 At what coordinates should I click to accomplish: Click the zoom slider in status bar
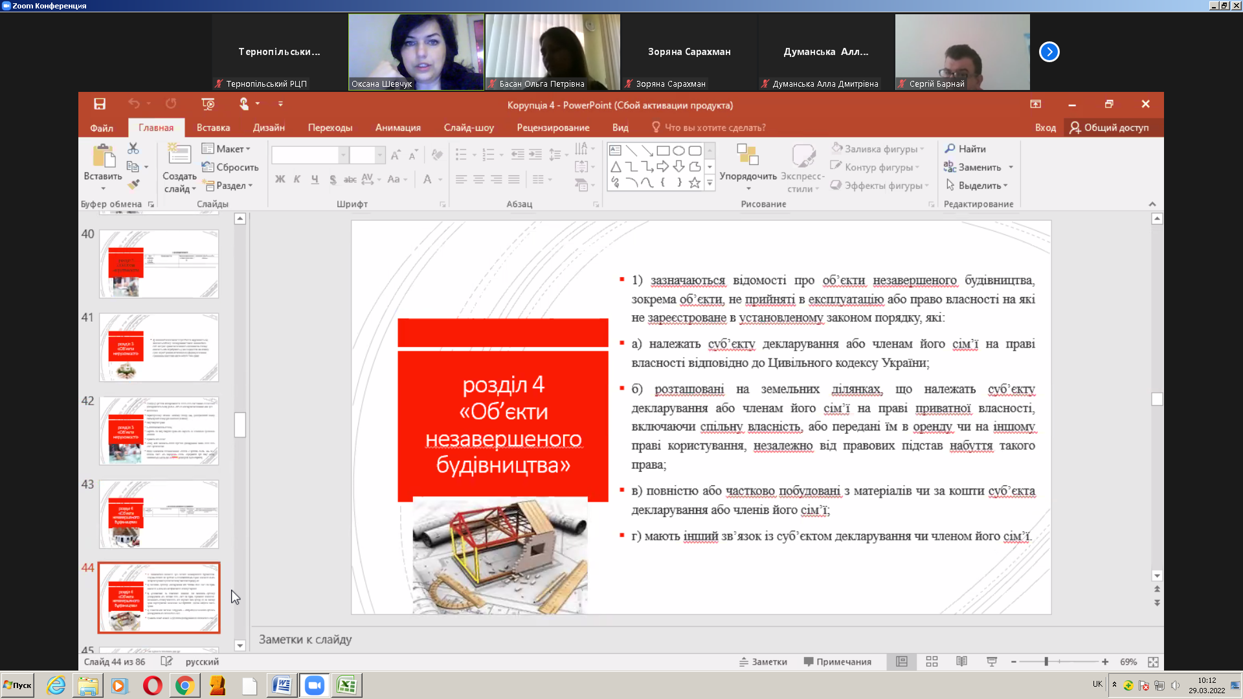coord(1046,661)
